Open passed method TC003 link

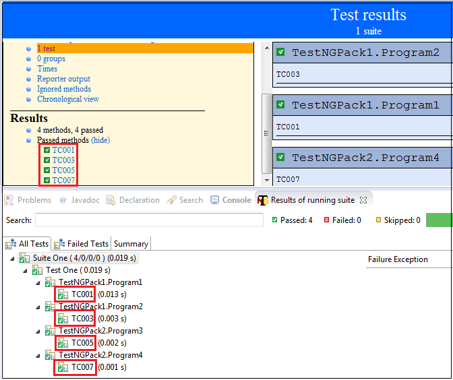click(x=63, y=160)
